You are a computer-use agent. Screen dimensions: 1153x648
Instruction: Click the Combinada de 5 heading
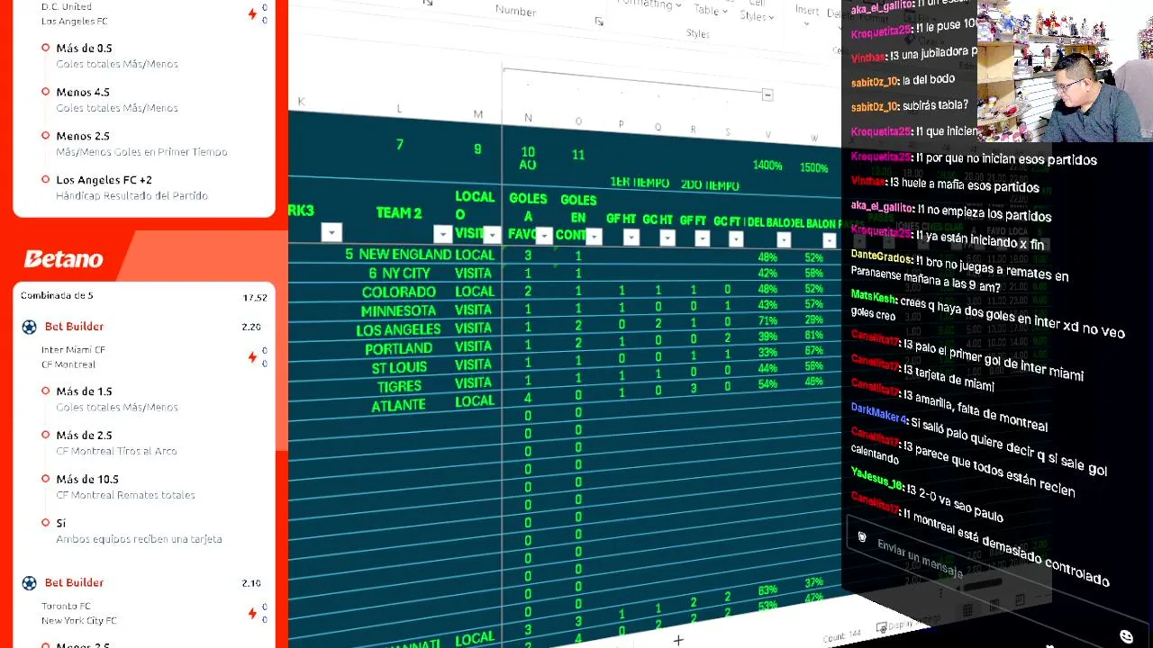tap(57, 296)
